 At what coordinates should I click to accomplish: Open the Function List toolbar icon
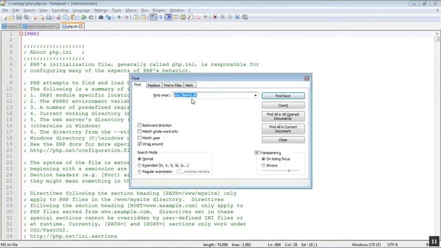(190, 17)
